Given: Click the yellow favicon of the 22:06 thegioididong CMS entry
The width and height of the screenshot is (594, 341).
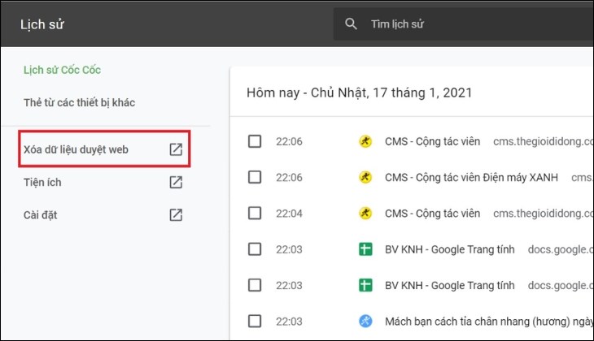Looking at the screenshot, I should (365, 141).
